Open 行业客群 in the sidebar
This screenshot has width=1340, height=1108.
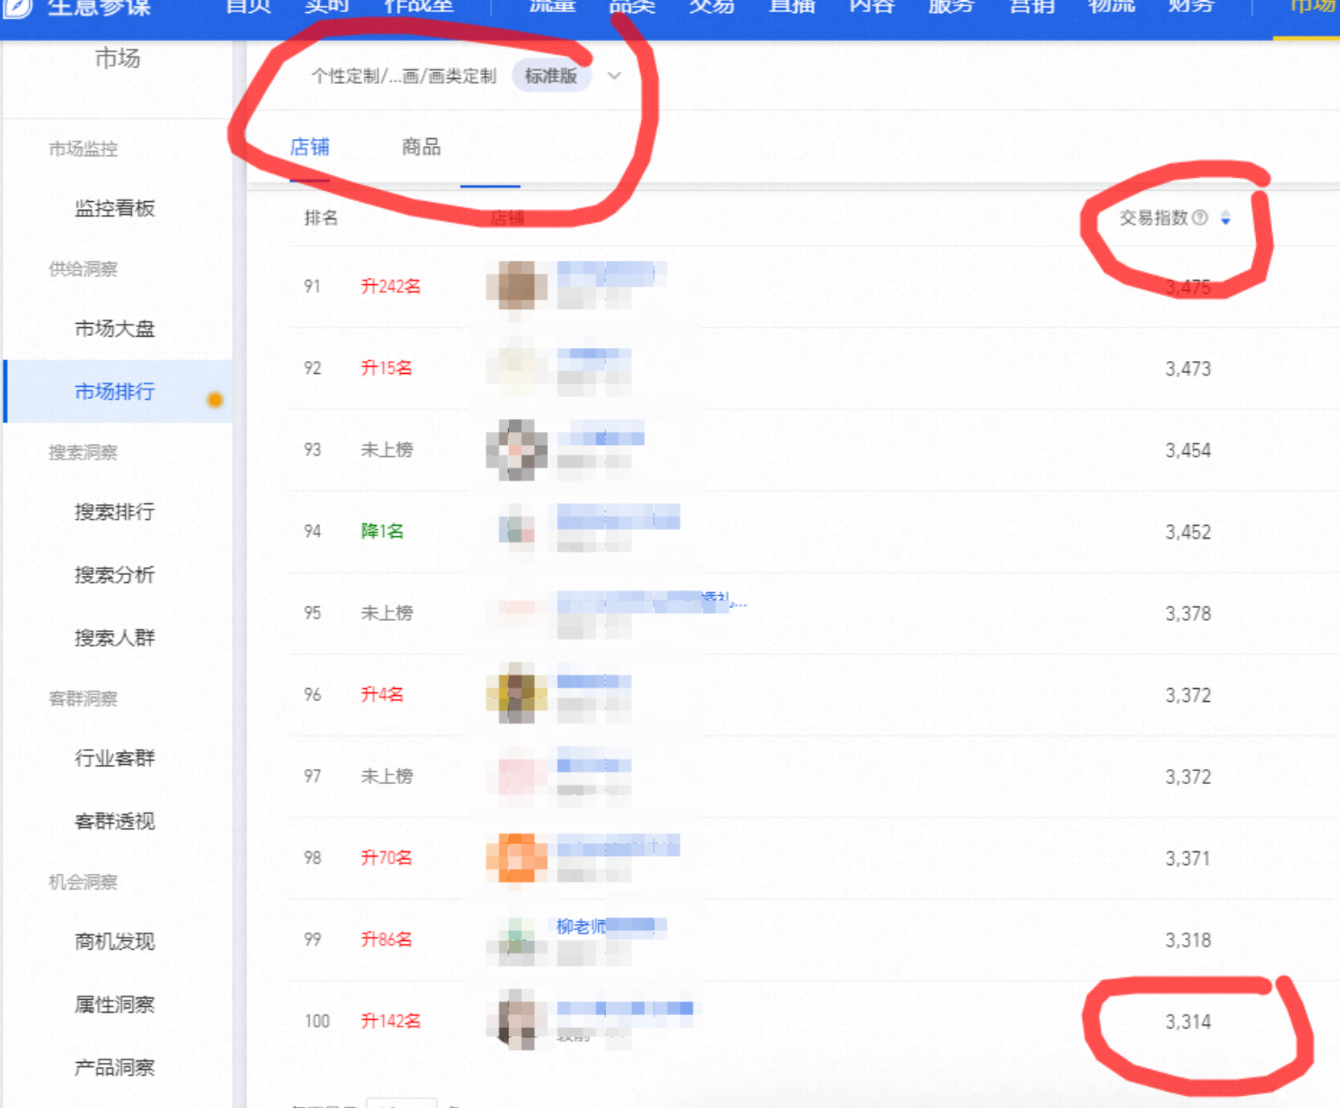[x=115, y=758]
